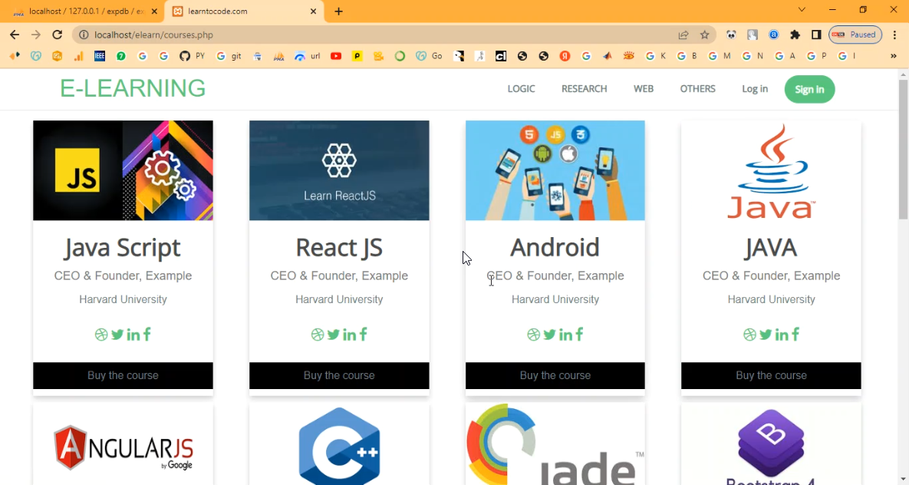This screenshot has width=909, height=485.
Task: Open the RESEARCH navigation menu item
Action: point(584,89)
